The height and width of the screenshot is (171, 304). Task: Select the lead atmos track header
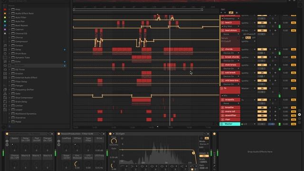point(230,30)
